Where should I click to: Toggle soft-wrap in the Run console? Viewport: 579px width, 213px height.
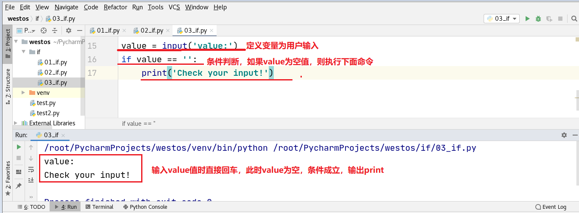31,169
